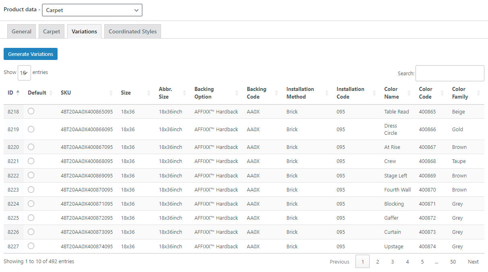Sort by Color Family column arrows
Viewport: 488px width, 272px height.
pyautogui.click(x=478, y=93)
